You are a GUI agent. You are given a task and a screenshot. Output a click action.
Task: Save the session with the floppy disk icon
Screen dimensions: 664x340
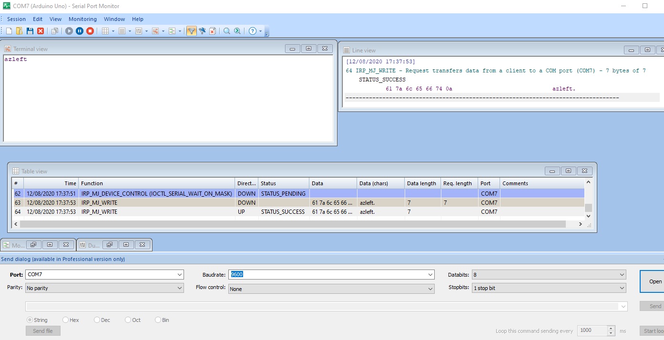tap(29, 30)
